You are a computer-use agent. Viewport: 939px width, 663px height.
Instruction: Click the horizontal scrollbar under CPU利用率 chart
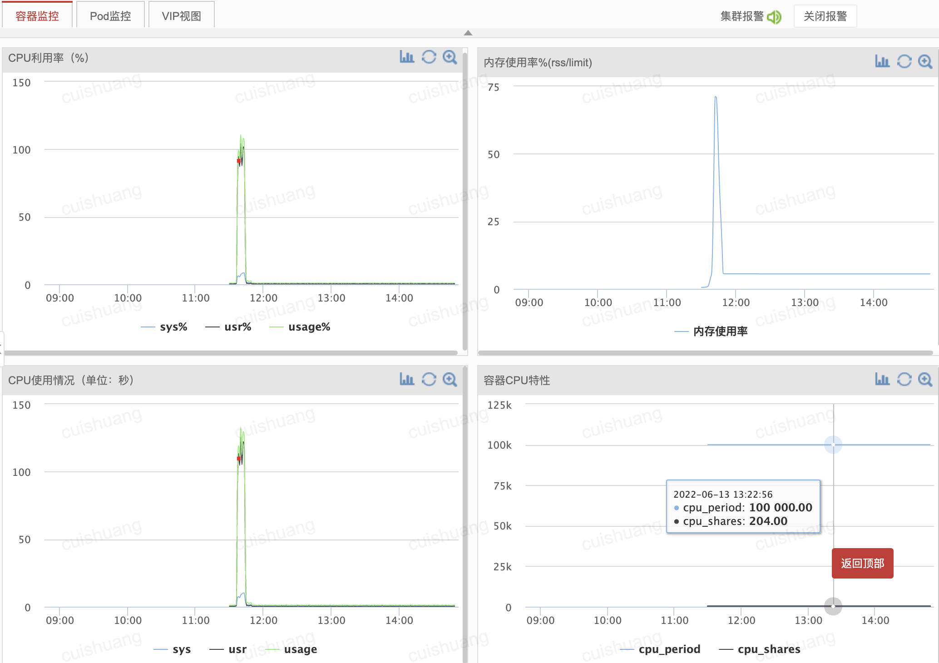[230, 353]
